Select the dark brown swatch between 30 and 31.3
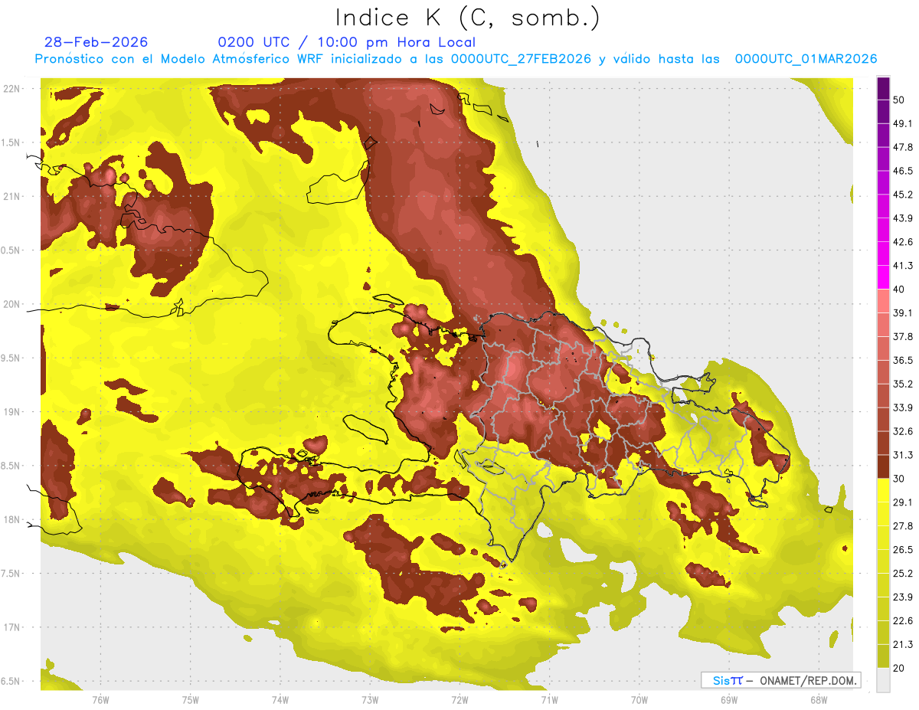This screenshot has width=919, height=710. pyautogui.click(x=883, y=467)
